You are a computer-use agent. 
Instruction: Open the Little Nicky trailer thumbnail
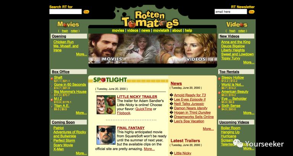click(106, 105)
